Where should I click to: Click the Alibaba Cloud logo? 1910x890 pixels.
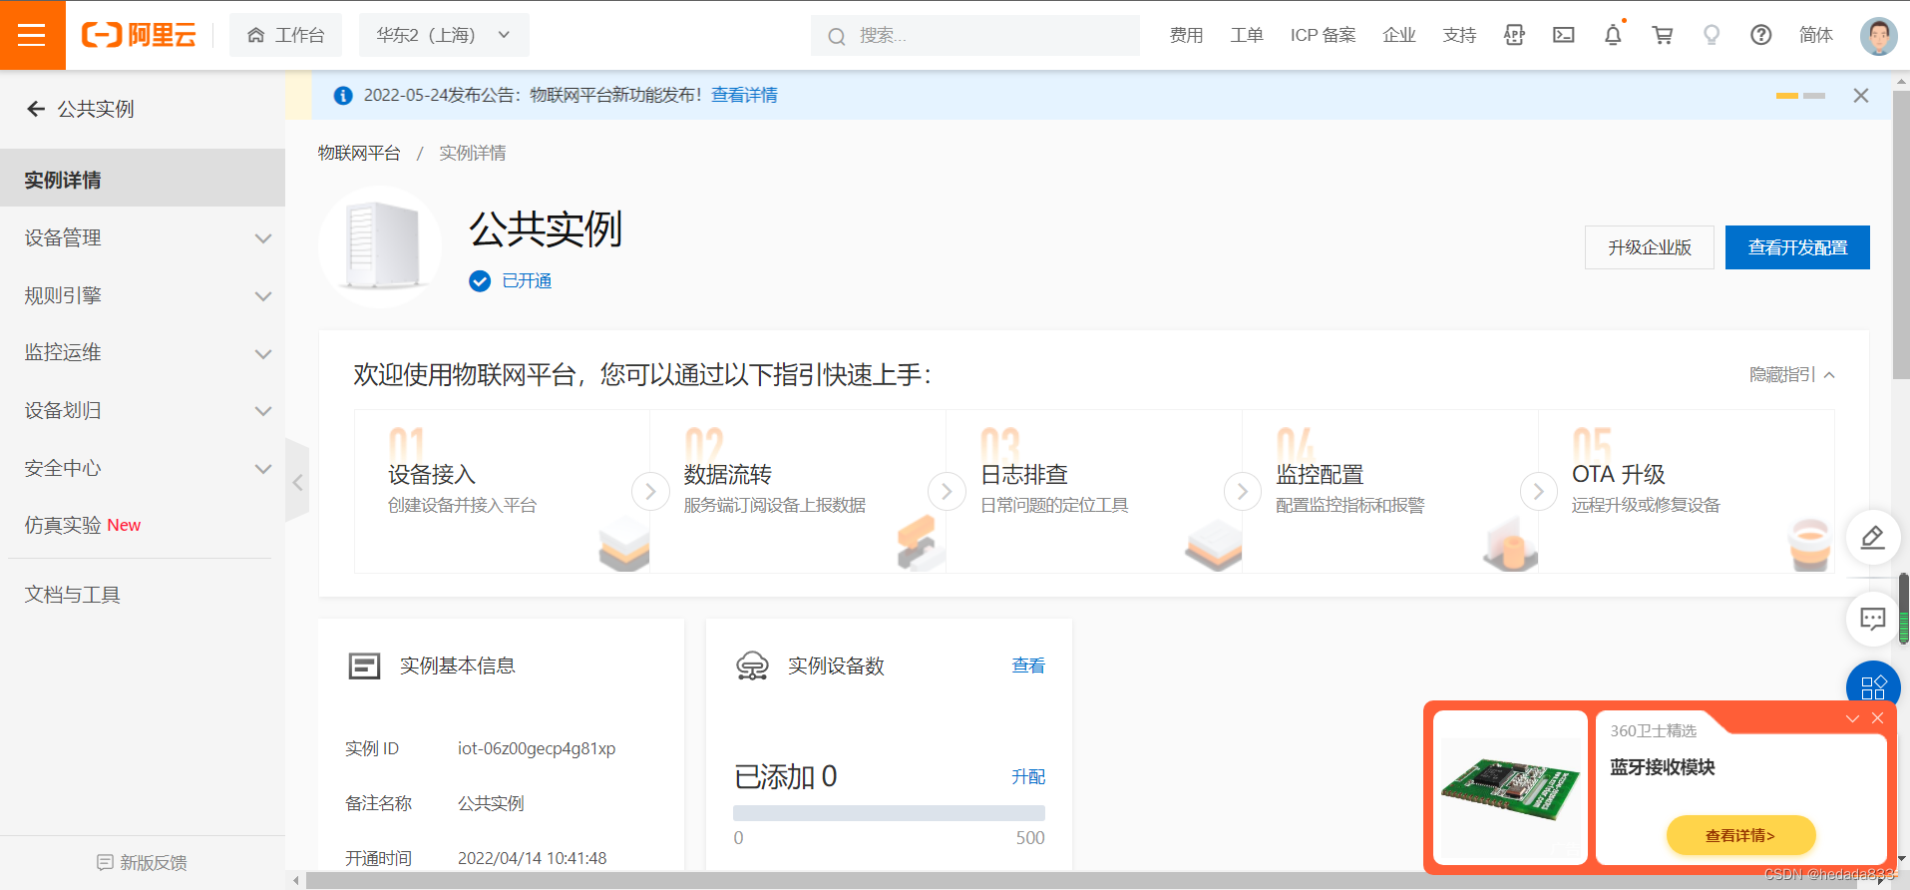coord(139,35)
